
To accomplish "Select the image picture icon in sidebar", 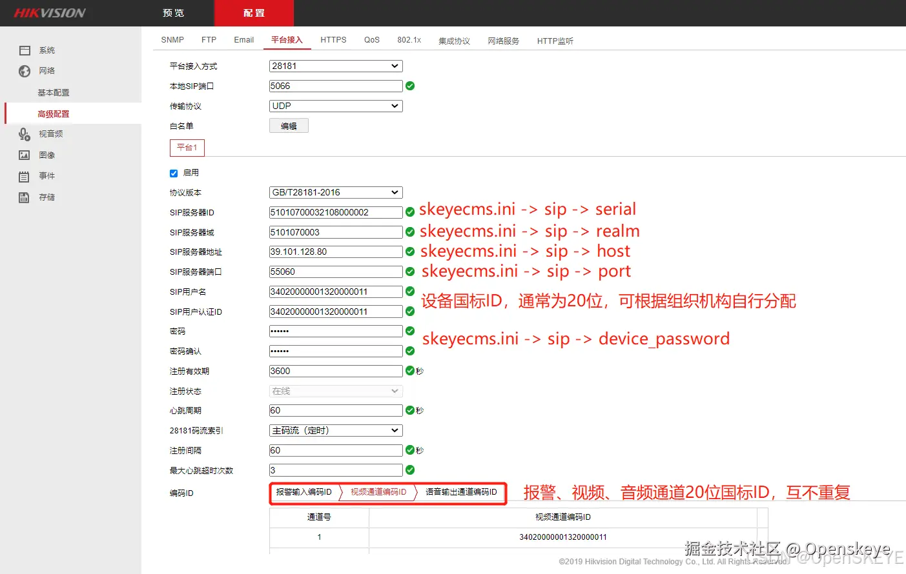I will [25, 155].
